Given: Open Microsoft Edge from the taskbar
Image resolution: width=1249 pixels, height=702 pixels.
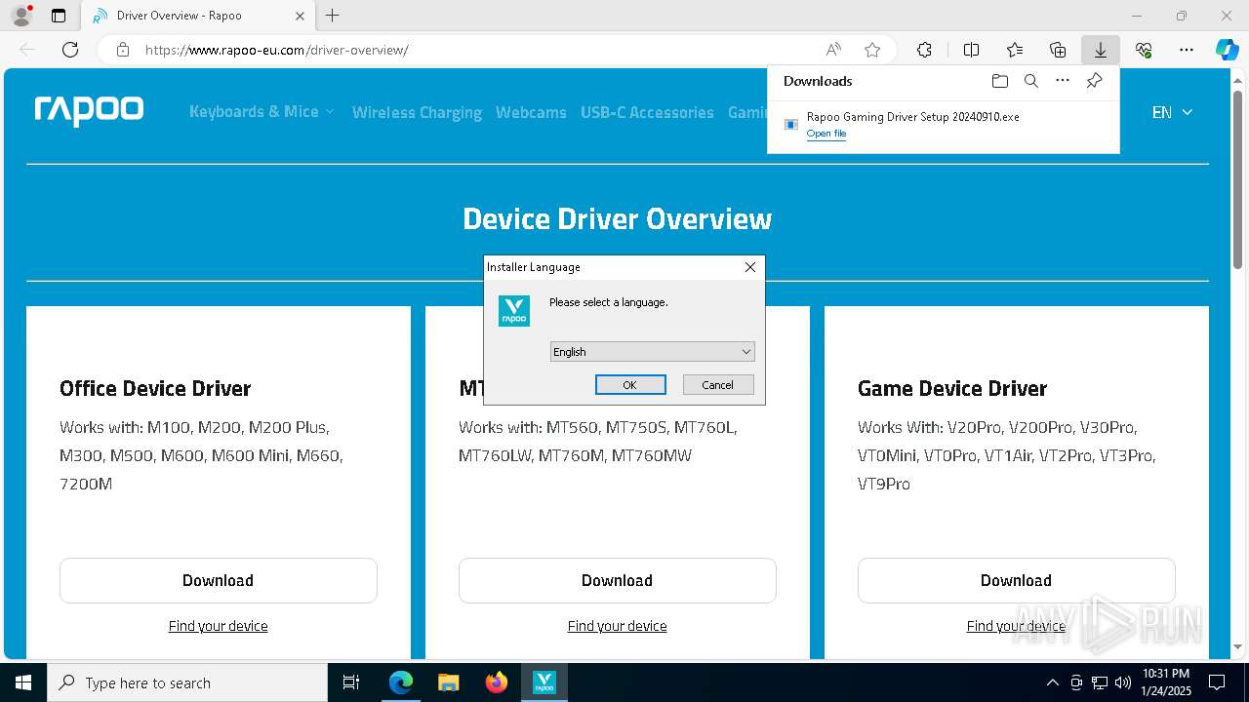Looking at the screenshot, I should point(401,682).
